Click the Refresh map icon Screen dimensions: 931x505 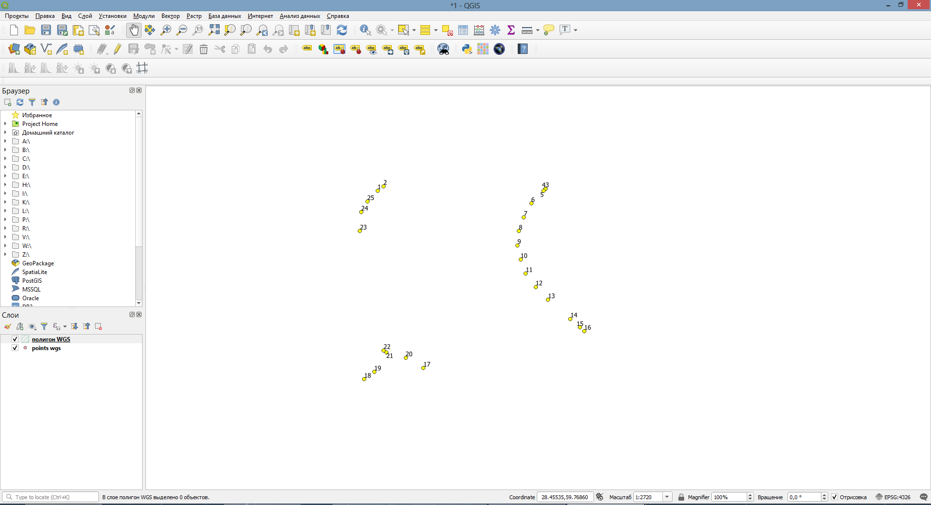pos(342,30)
